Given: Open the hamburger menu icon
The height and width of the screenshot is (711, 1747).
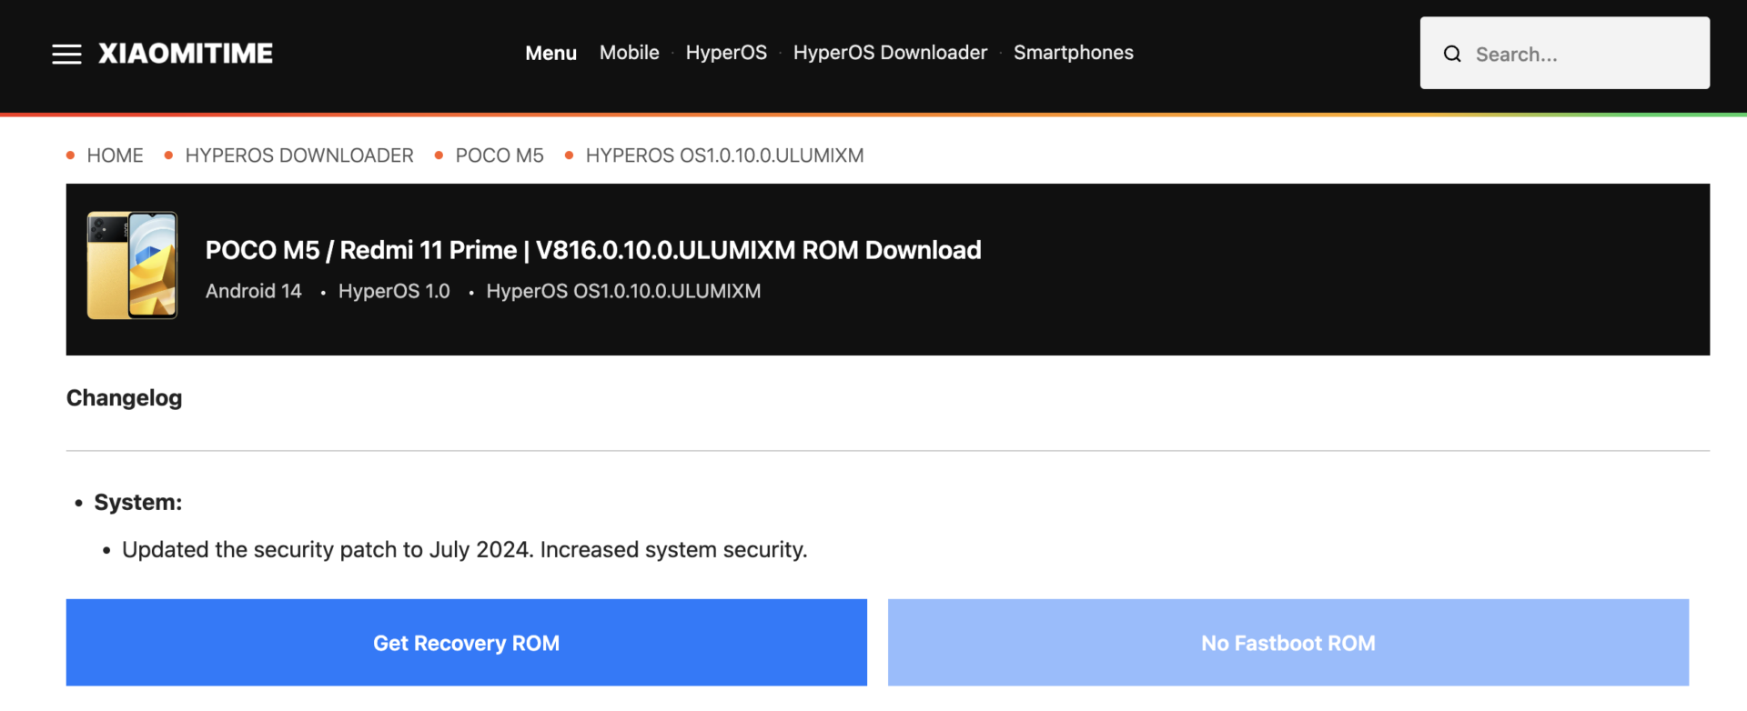Looking at the screenshot, I should 66,55.
